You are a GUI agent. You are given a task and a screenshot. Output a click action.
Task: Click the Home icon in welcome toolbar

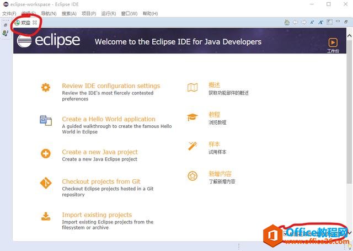click(x=287, y=22)
